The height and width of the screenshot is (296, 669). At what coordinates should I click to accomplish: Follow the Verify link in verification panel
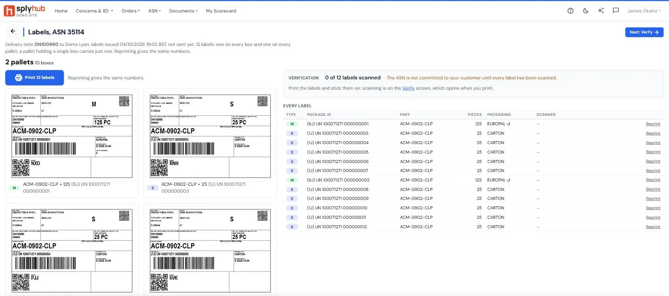point(408,88)
